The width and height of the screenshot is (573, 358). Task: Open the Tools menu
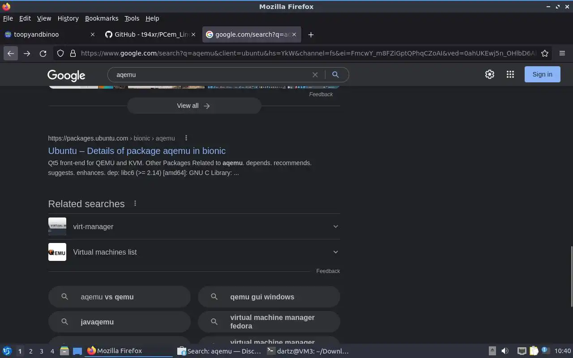click(x=132, y=18)
